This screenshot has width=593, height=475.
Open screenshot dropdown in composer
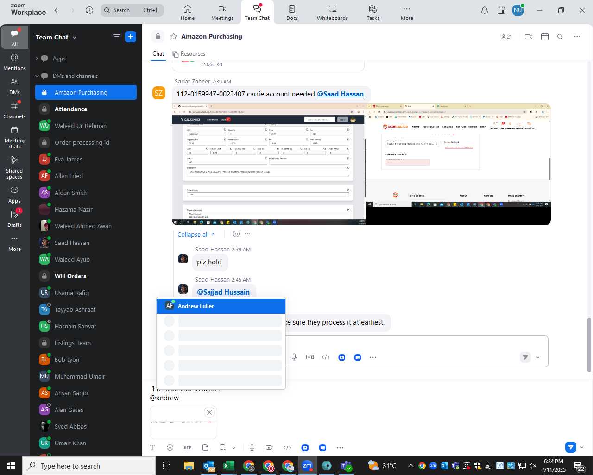pos(234,448)
